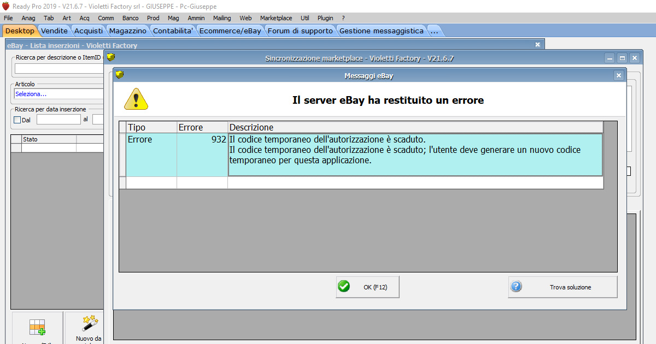
Task: Open the ? help menu
Action: pyautogui.click(x=343, y=18)
